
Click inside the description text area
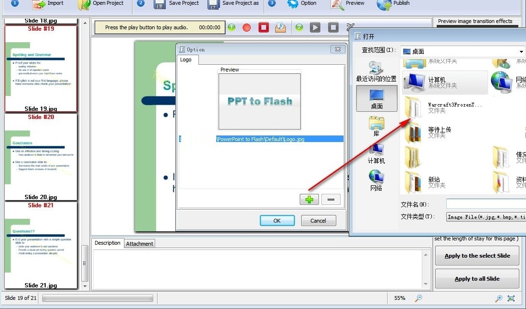point(257,269)
